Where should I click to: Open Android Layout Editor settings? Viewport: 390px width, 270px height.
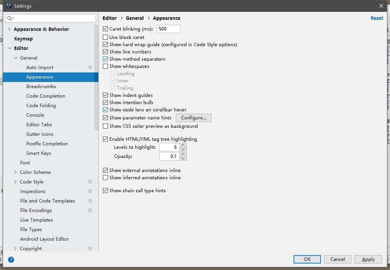[x=45, y=239]
